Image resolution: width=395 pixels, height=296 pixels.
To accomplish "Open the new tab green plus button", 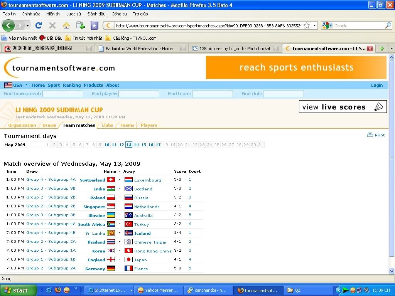I will (382, 49).
